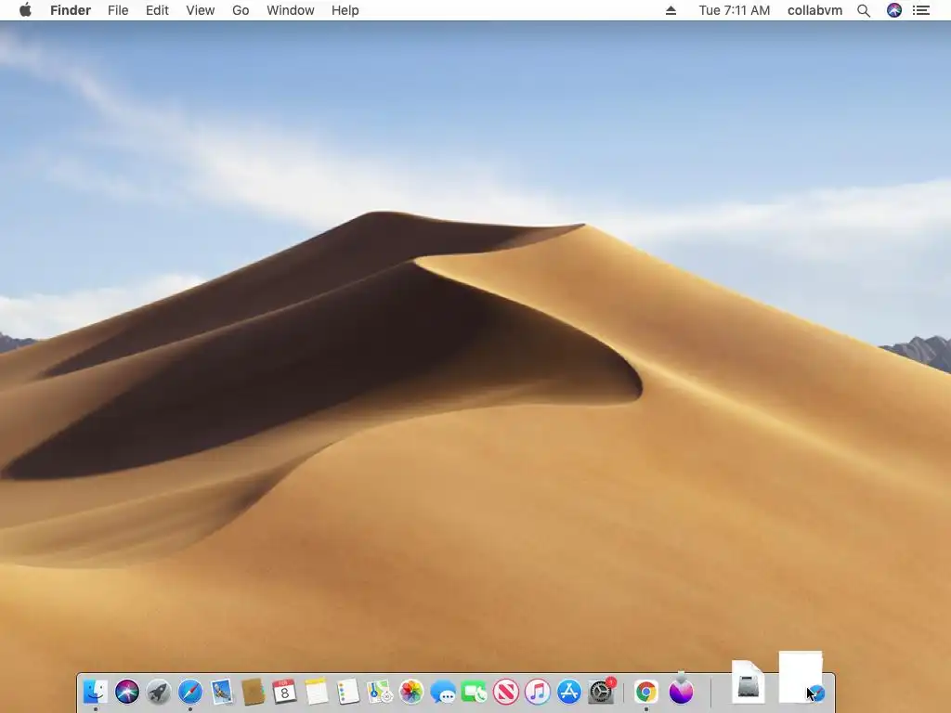Open the Maps icon in Dock

pyautogui.click(x=380, y=691)
